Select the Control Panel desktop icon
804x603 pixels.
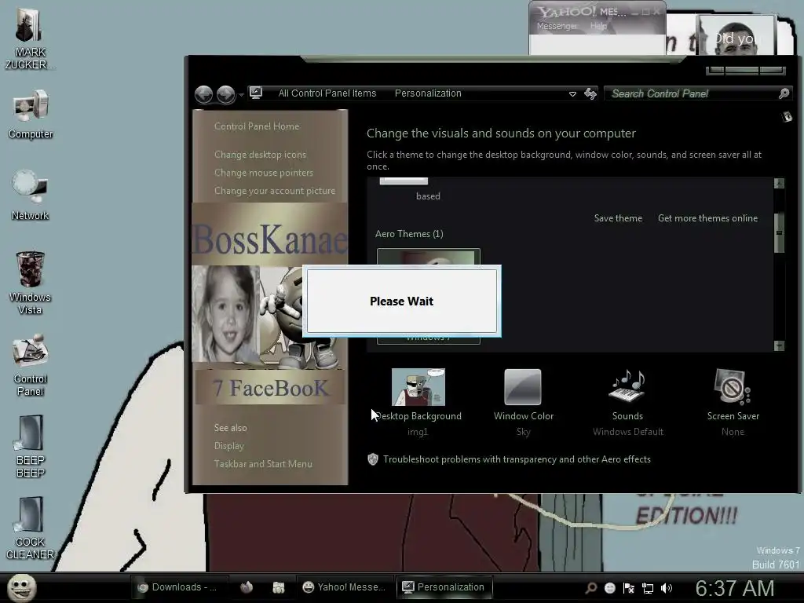(31, 364)
